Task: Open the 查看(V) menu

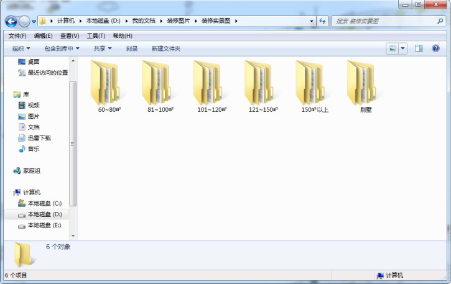Action: [x=70, y=36]
